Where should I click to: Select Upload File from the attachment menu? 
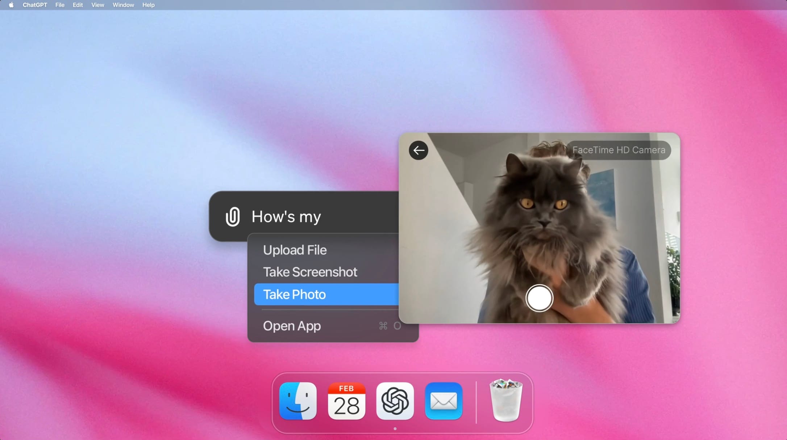tap(295, 250)
